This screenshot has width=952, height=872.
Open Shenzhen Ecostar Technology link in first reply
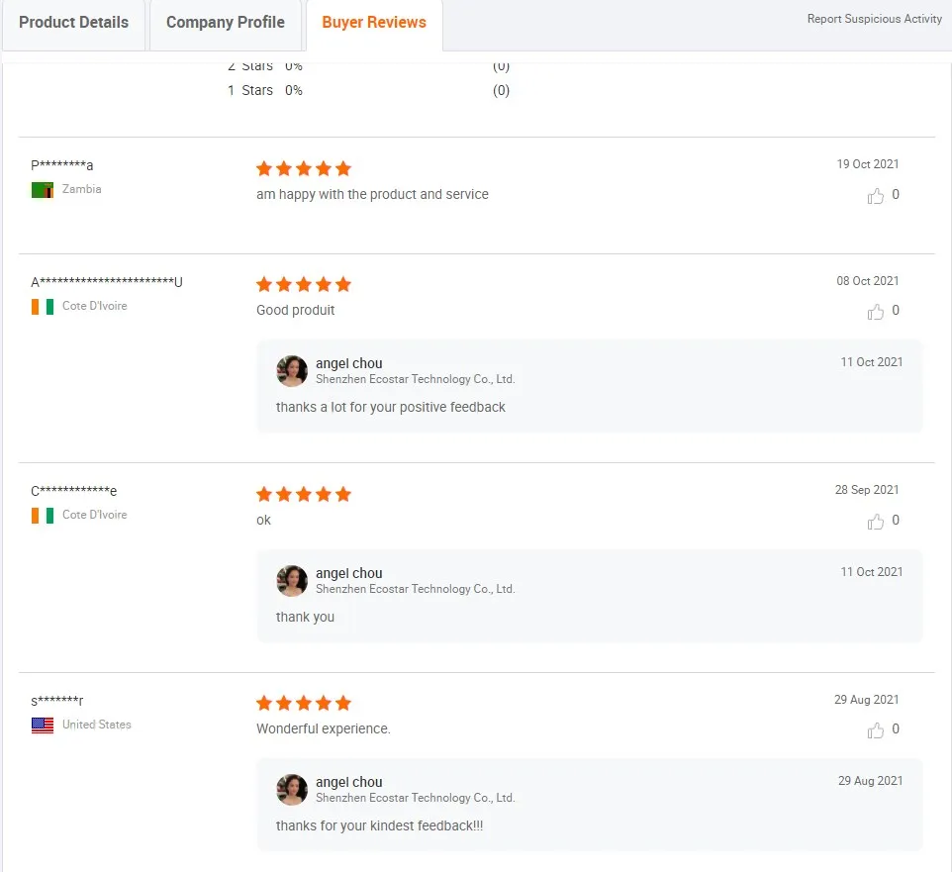point(415,379)
